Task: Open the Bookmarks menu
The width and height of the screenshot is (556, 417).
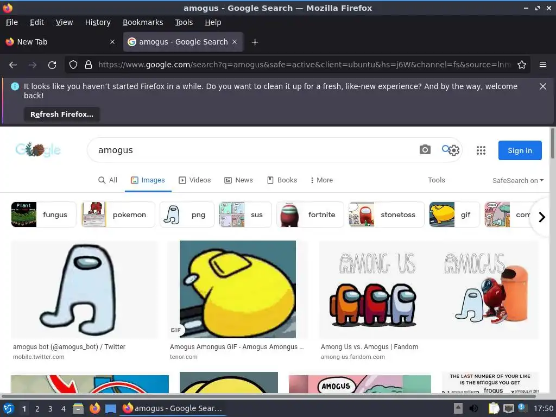Action: click(x=143, y=22)
